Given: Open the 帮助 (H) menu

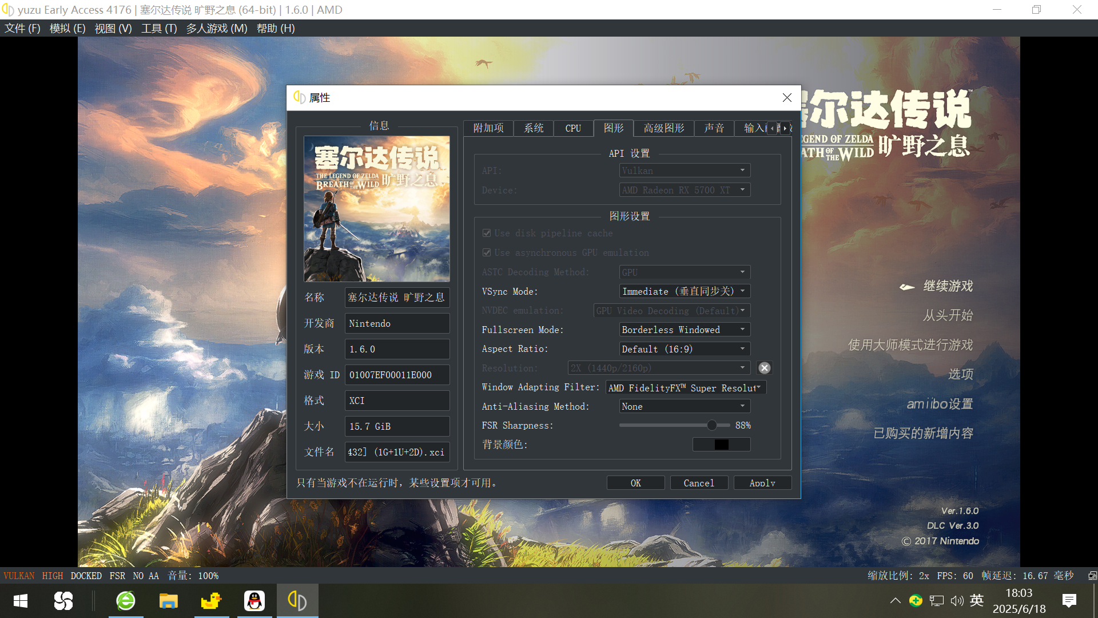Looking at the screenshot, I should [276, 29].
